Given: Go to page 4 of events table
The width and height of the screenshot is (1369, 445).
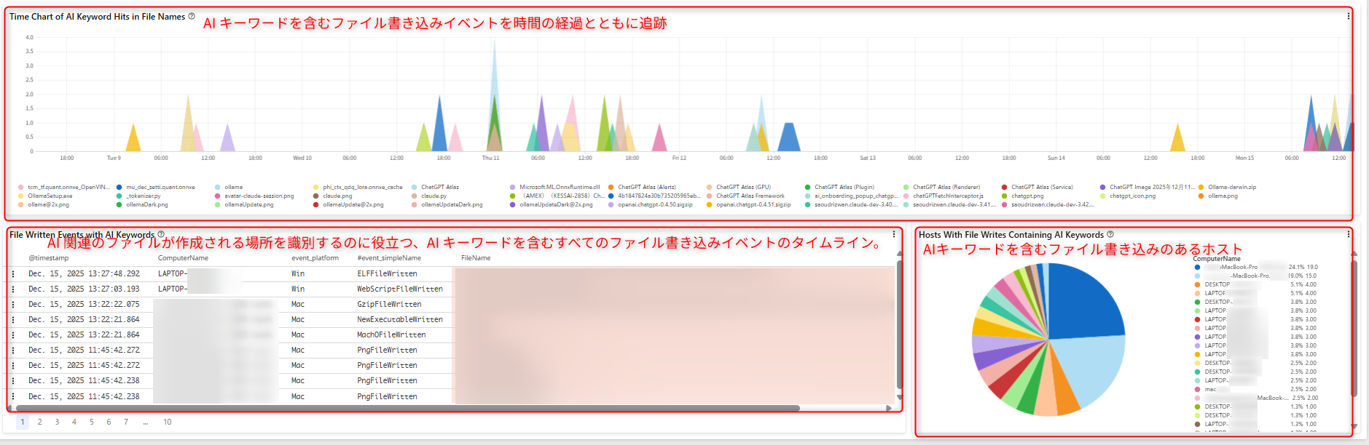Looking at the screenshot, I should [74, 422].
